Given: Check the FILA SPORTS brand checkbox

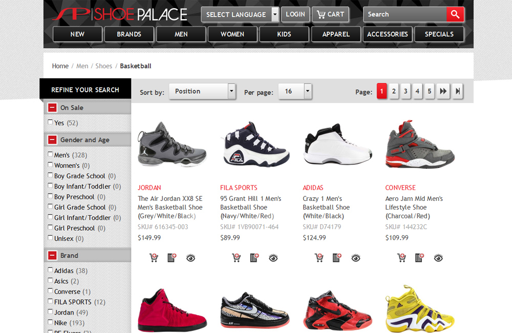Looking at the screenshot, I should point(50,301).
